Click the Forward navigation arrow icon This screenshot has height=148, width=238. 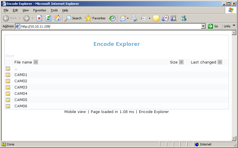(26, 18)
